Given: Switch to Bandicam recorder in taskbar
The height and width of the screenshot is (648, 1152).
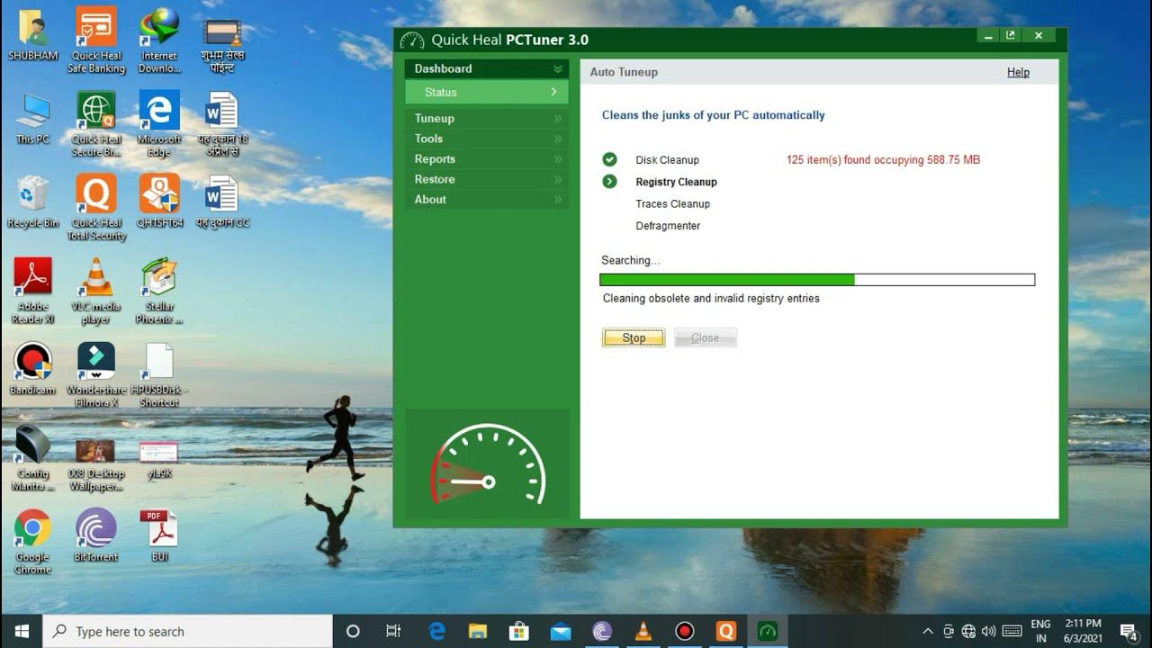Looking at the screenshot, I should click(685, 631).
